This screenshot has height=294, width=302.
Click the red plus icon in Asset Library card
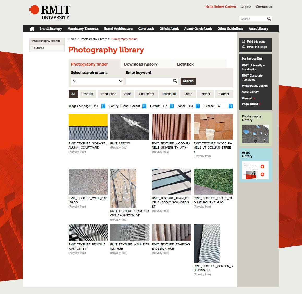click(262, 167)
